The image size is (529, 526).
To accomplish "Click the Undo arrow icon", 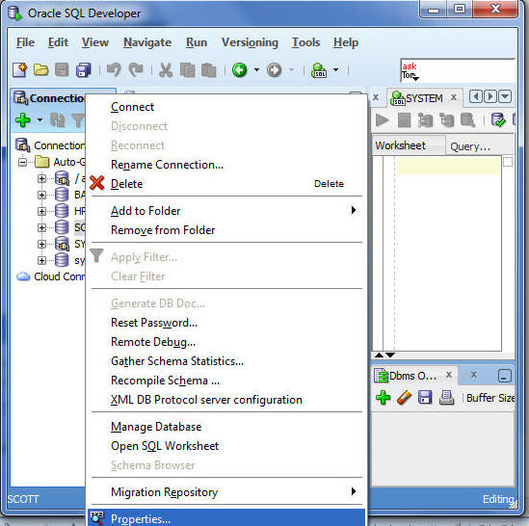I will [114, 69].
